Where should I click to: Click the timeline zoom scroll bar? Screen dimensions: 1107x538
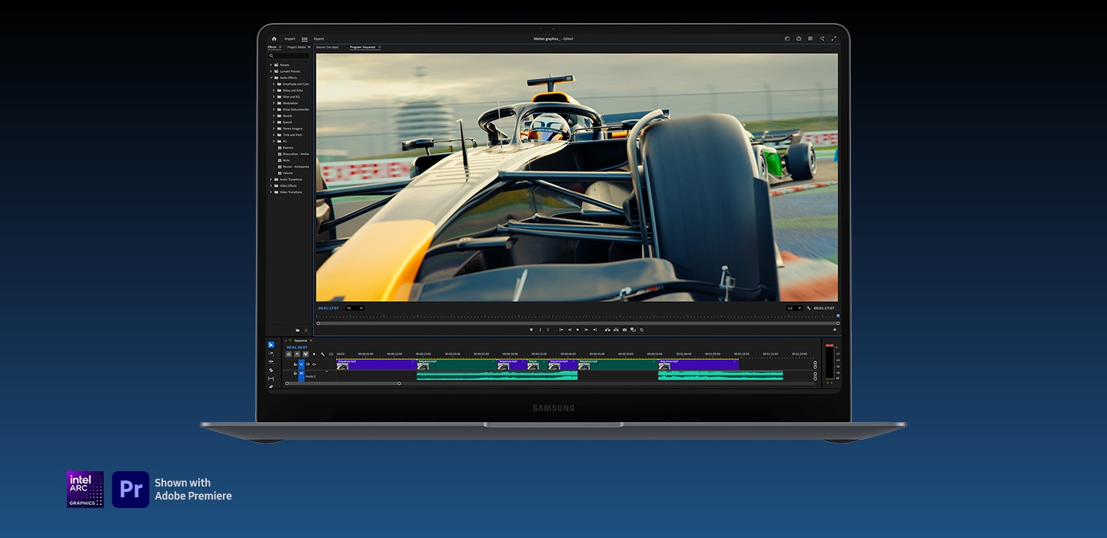coord(343,383)
